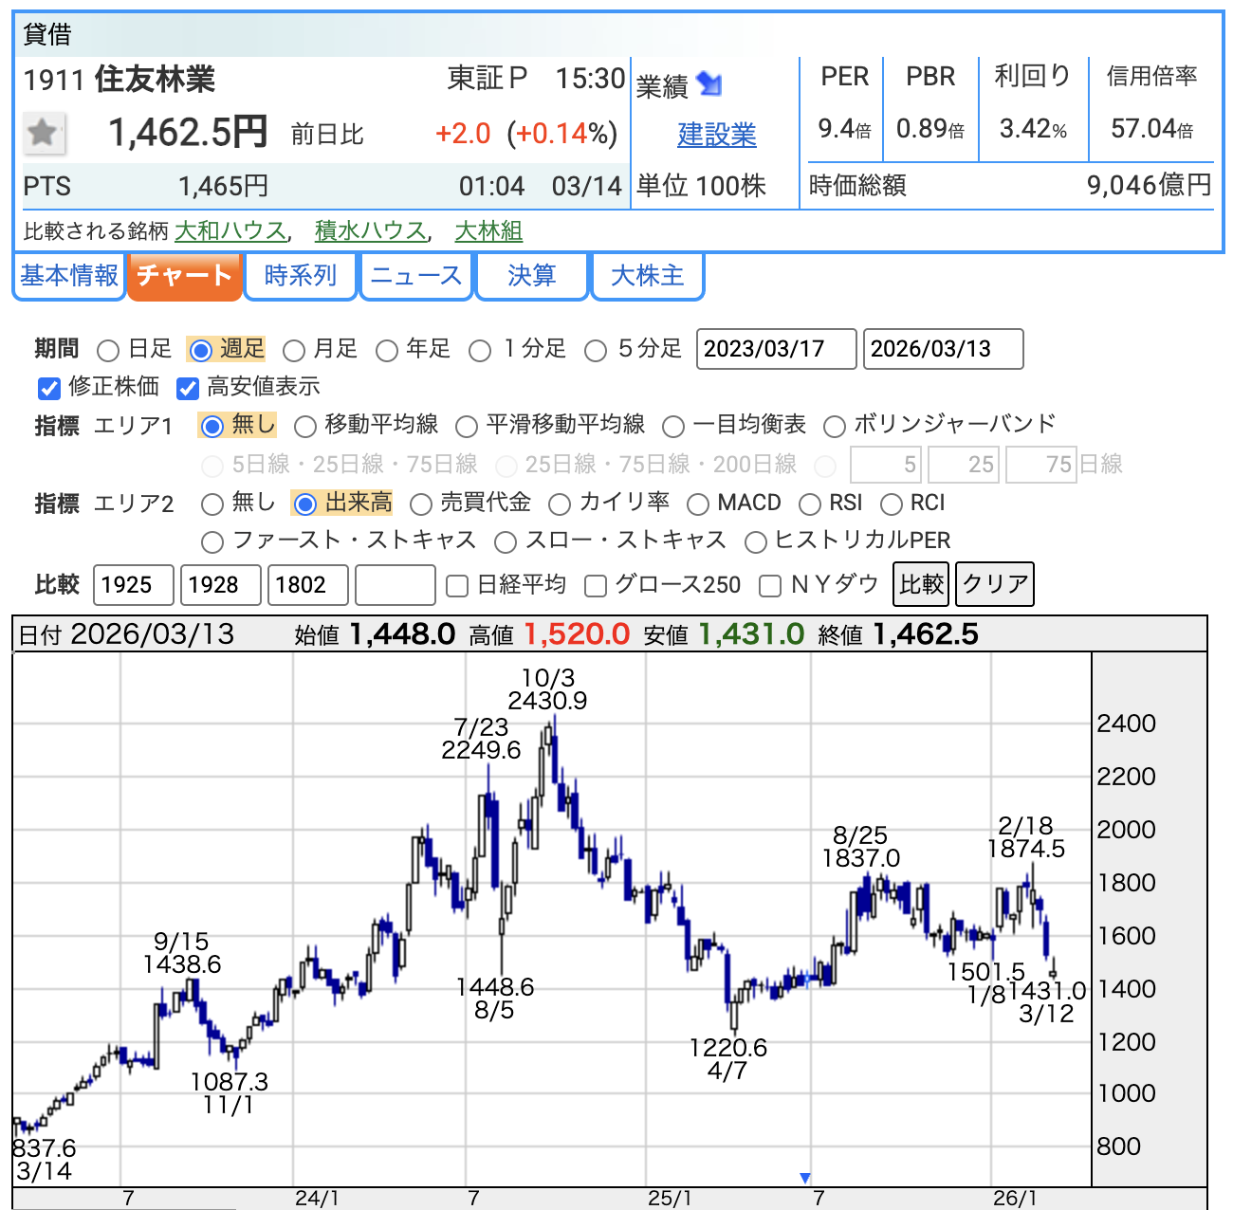
Task: Enable the 移動平均線 moving average indicator
Action: pyautogui.click(x=305, y=427)
